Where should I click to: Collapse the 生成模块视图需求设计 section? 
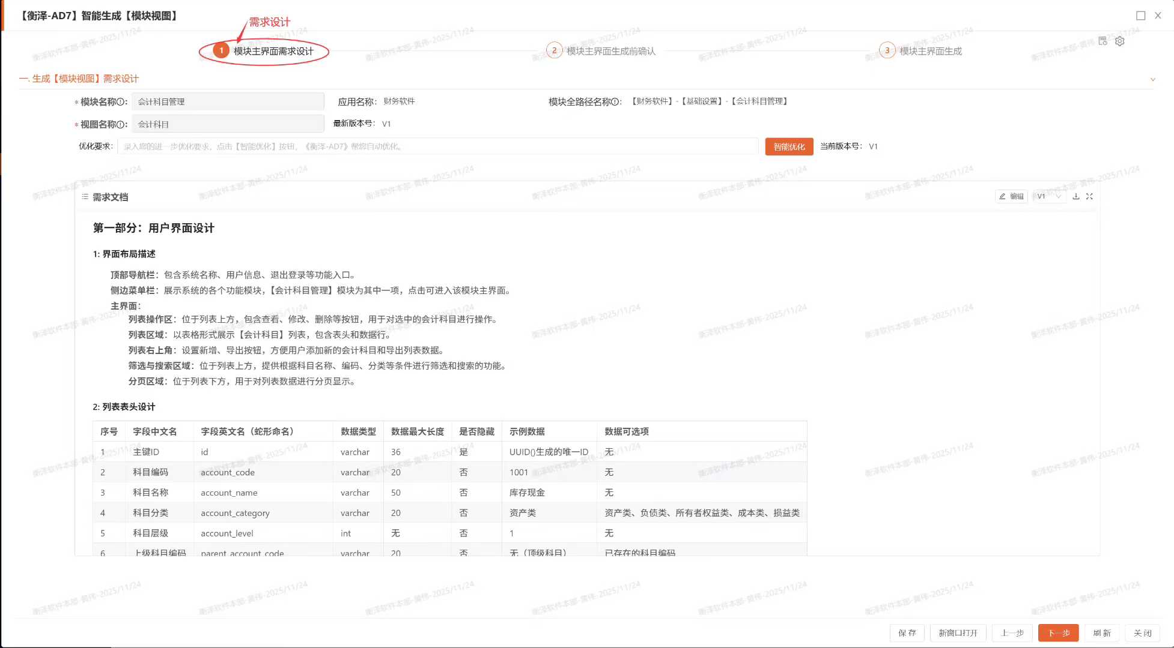[1152, 79]
